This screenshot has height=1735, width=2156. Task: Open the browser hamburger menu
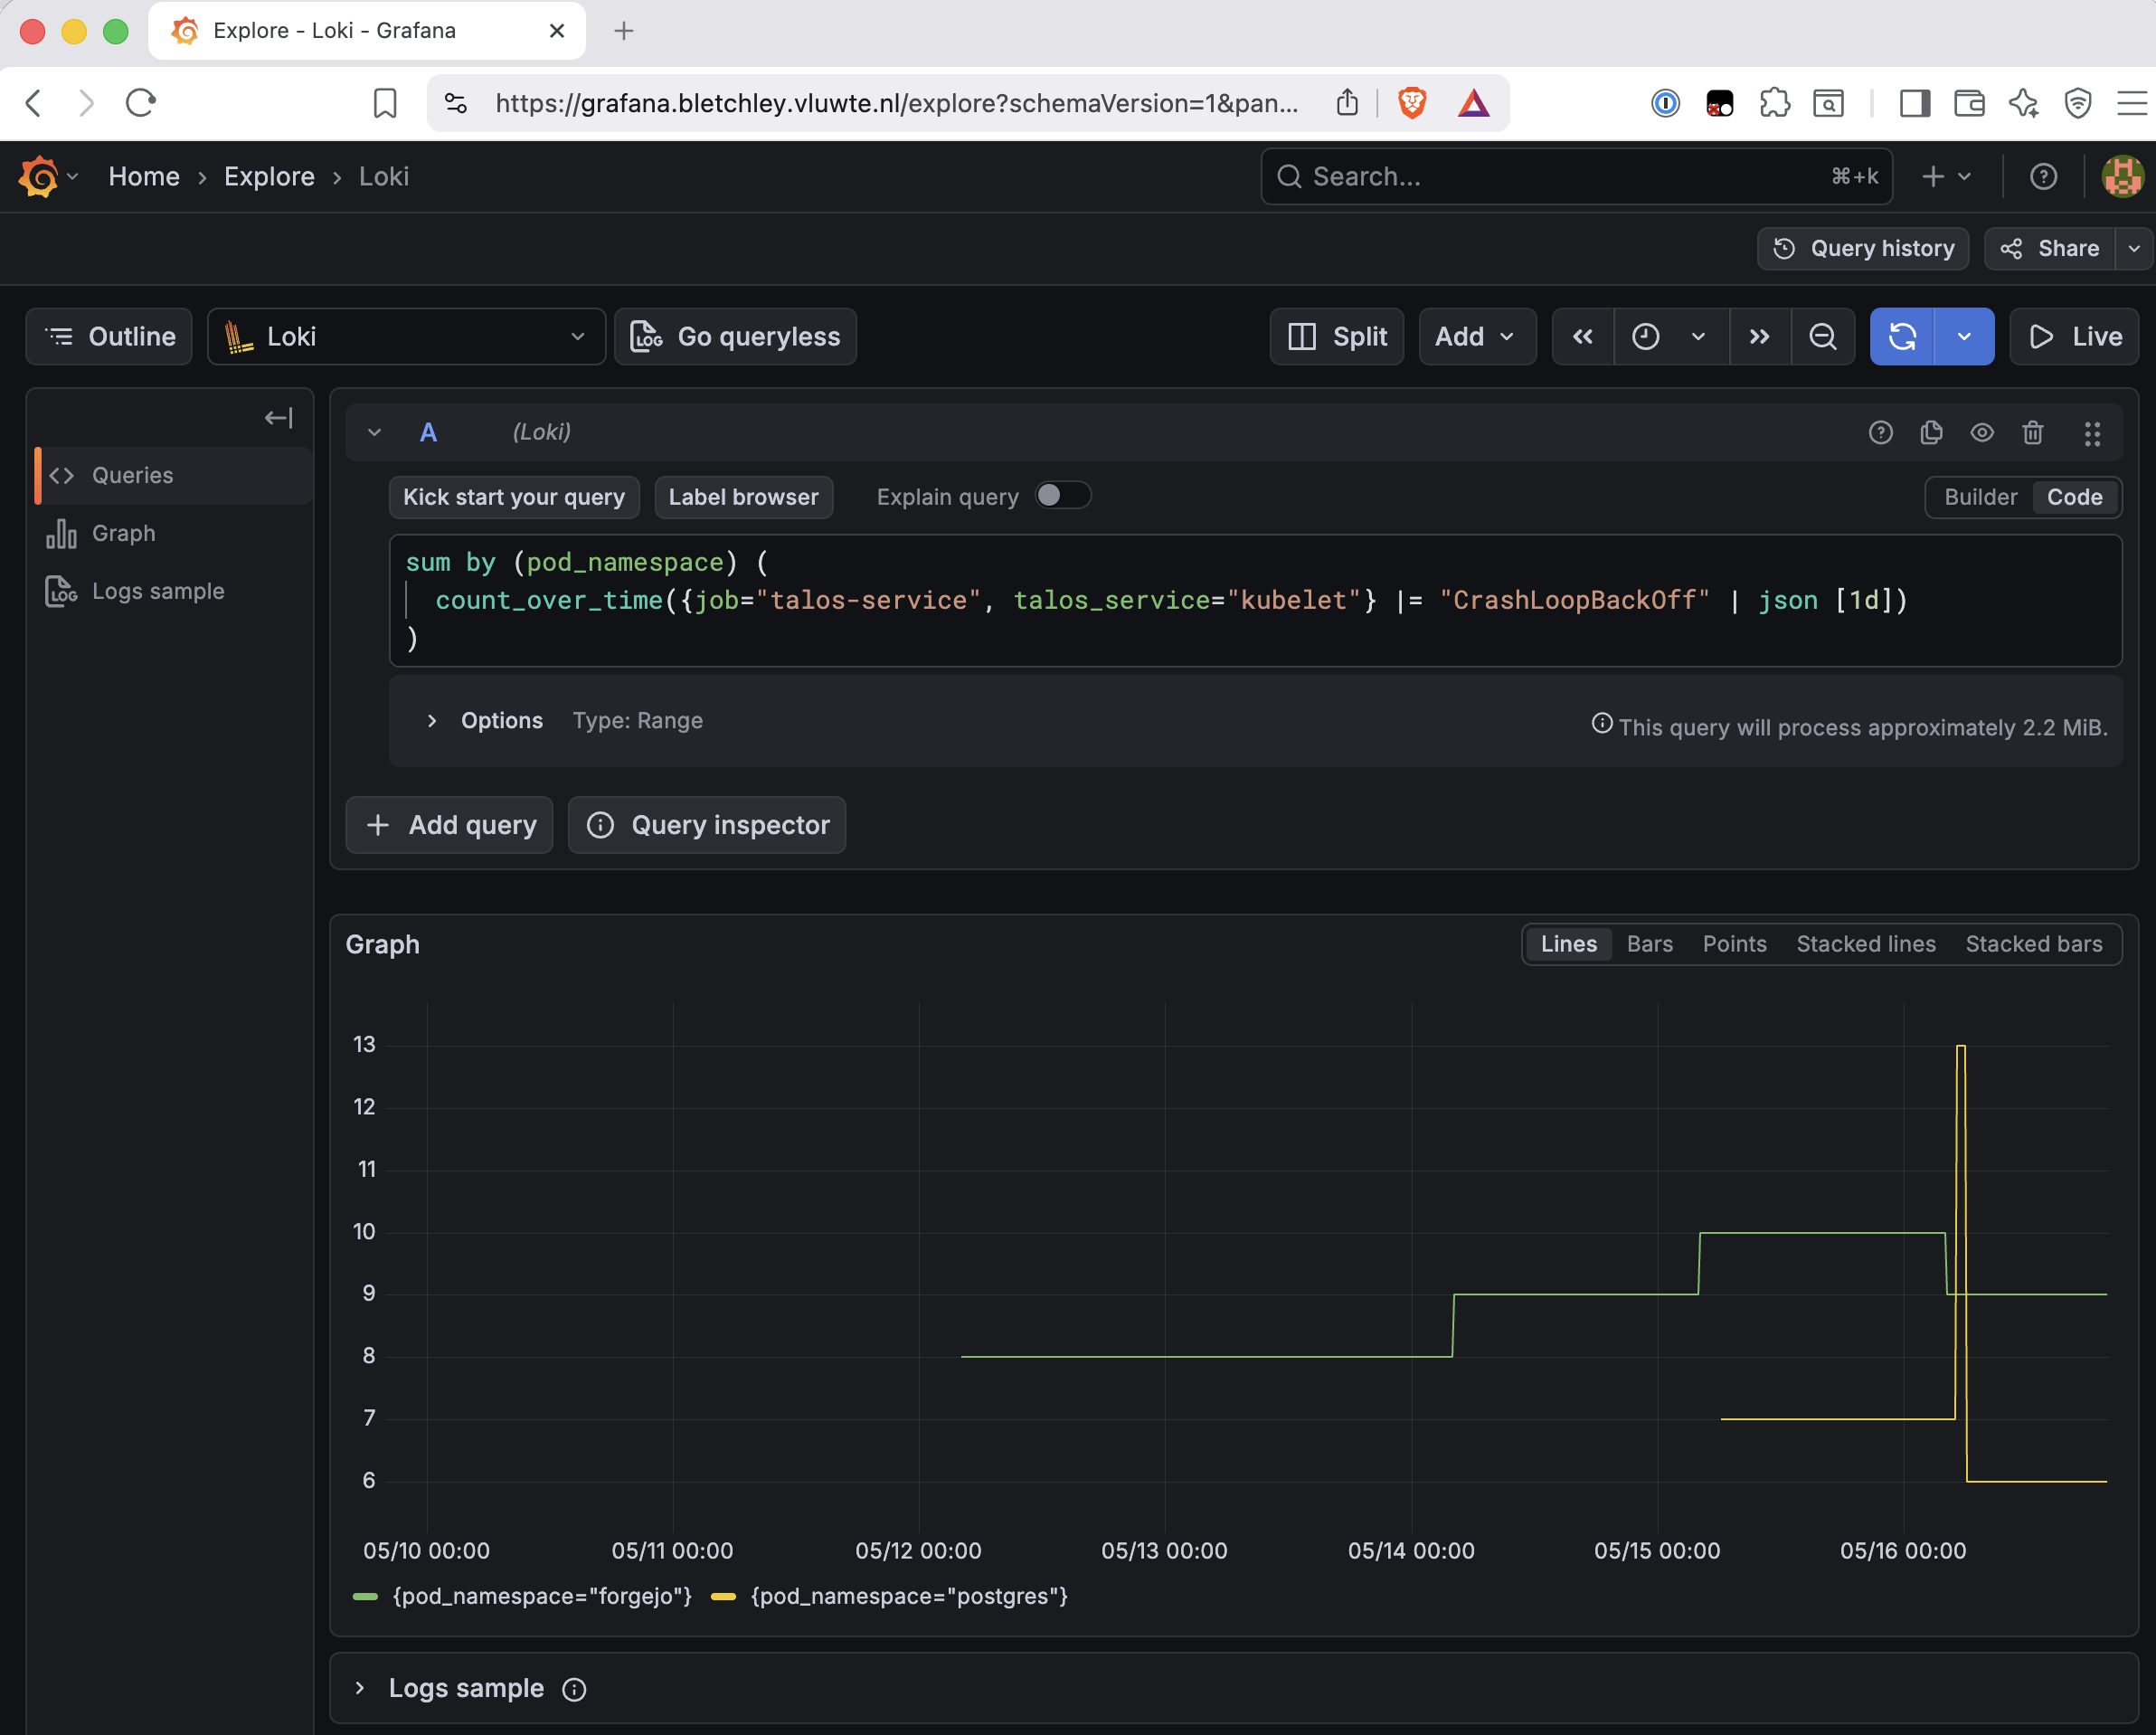2132,103
